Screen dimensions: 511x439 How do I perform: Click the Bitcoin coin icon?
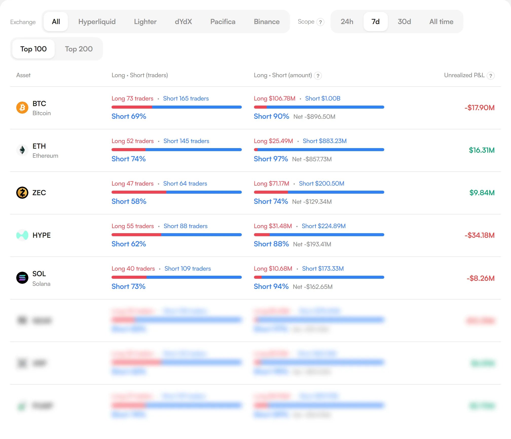coord(22,108)
